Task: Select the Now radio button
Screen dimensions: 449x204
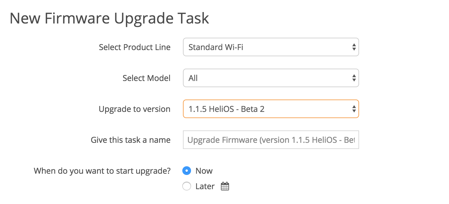Action: click(186, 171)
